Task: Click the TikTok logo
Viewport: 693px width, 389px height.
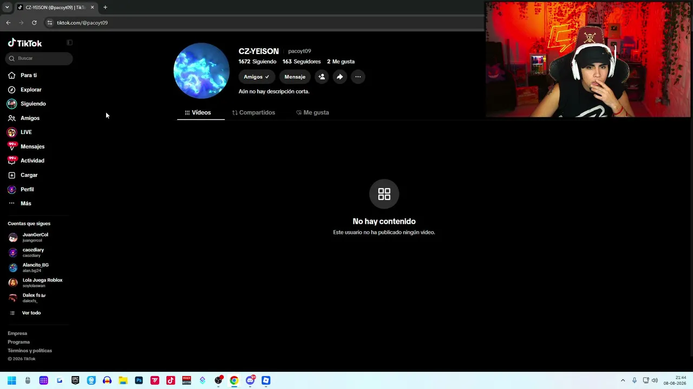Action: pyautogui.click(x=25, y=43)
